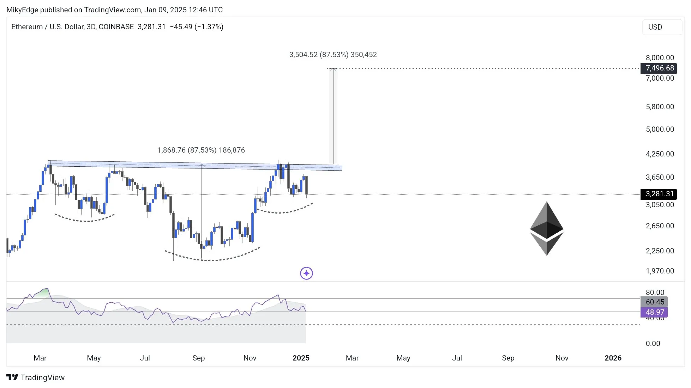The width and height of the screenshot is (691, 388).
Task: Click the current price 3,281.31 label
Action: [659, 194]
